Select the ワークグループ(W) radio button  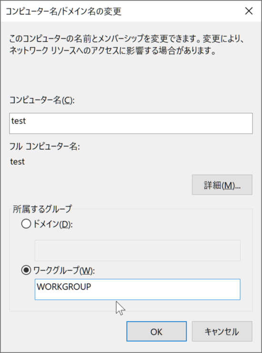[x=26, y=270]
